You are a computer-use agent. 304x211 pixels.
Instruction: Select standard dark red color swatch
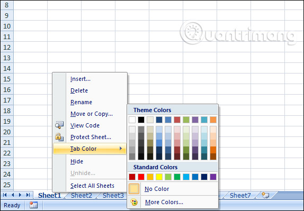click(132, 177)
